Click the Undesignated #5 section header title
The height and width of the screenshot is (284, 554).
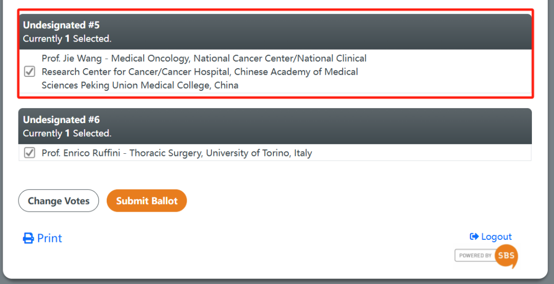point(62,25)
